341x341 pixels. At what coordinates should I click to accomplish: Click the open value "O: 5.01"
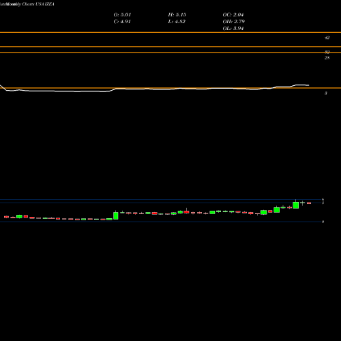click(x=122, y=15)
